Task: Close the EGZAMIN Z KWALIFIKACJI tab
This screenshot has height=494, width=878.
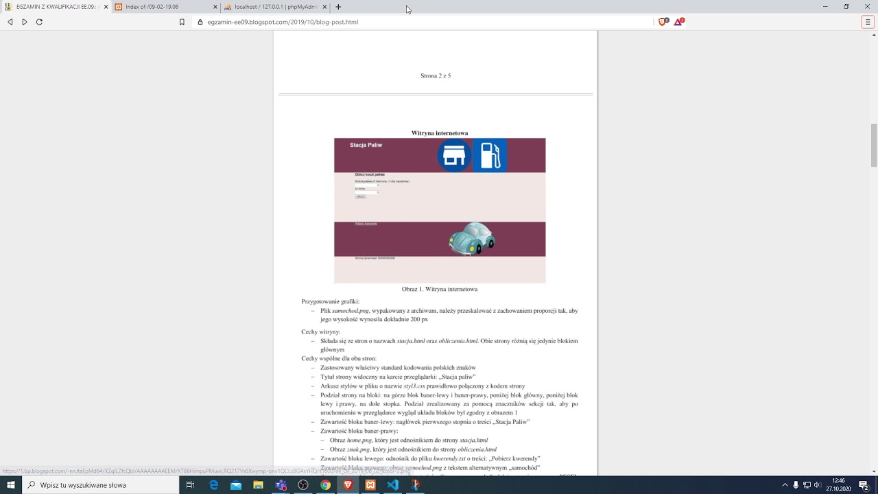Action: click(x=106, y=7)
